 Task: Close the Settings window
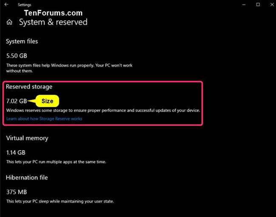click(x=272, y=5)
